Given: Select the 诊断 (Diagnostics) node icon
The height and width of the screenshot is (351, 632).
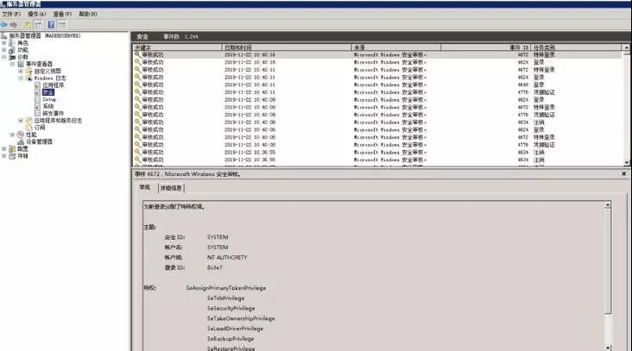Looking at the screenshot, I should click(x=12, y=57).
